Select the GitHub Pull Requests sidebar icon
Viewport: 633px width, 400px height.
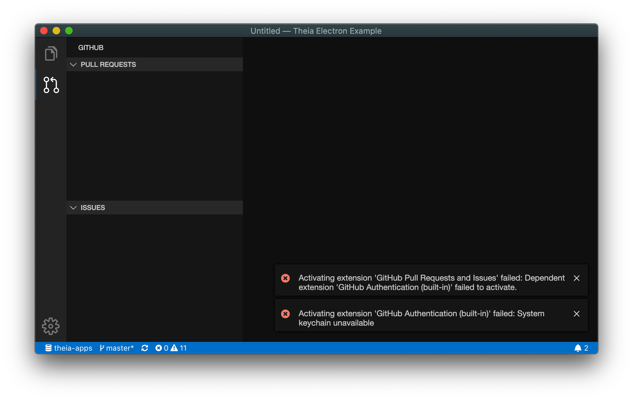[x=51, y=85]
